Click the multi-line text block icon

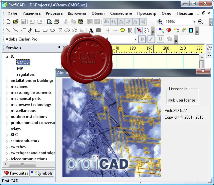coord(98,30)
